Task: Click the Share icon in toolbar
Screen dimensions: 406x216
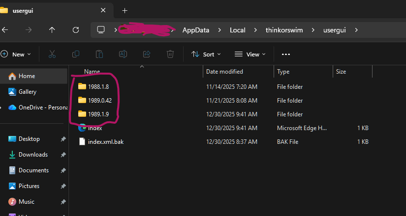Action: click(x=147, y=54)
